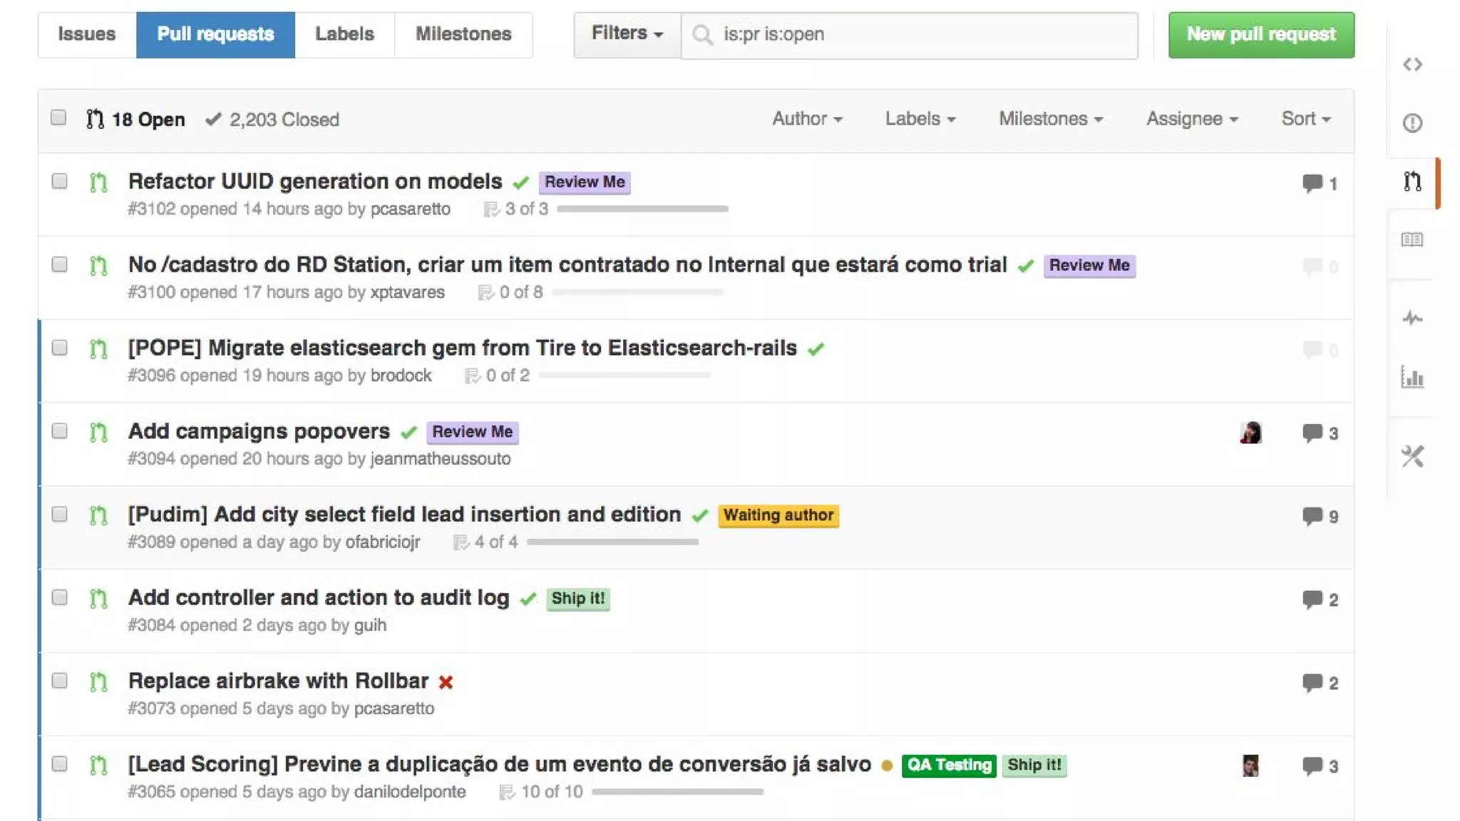Image resolution: width=1460 pixels, height=821 pixels.
Task: Open the Sort dropdown
Action: [1305, 119]
